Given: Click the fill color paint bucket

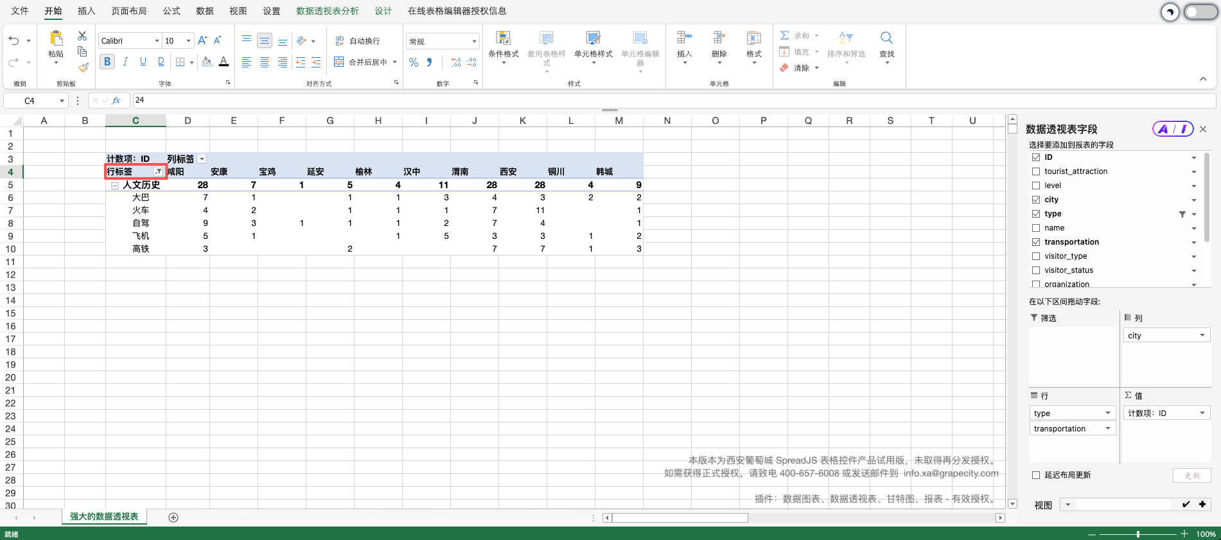Looking at the screenshot, I should pyautogui.click(x=207, y=62).
